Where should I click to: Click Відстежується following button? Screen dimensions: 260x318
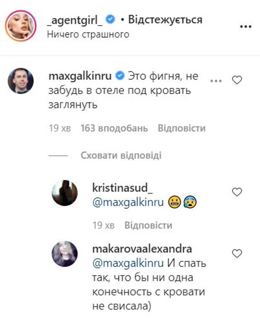tap(166, 19)
